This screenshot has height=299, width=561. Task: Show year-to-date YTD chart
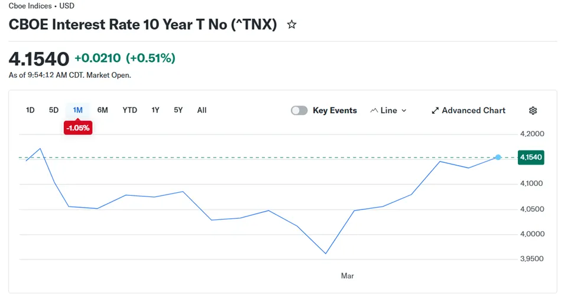pos(129,110)
